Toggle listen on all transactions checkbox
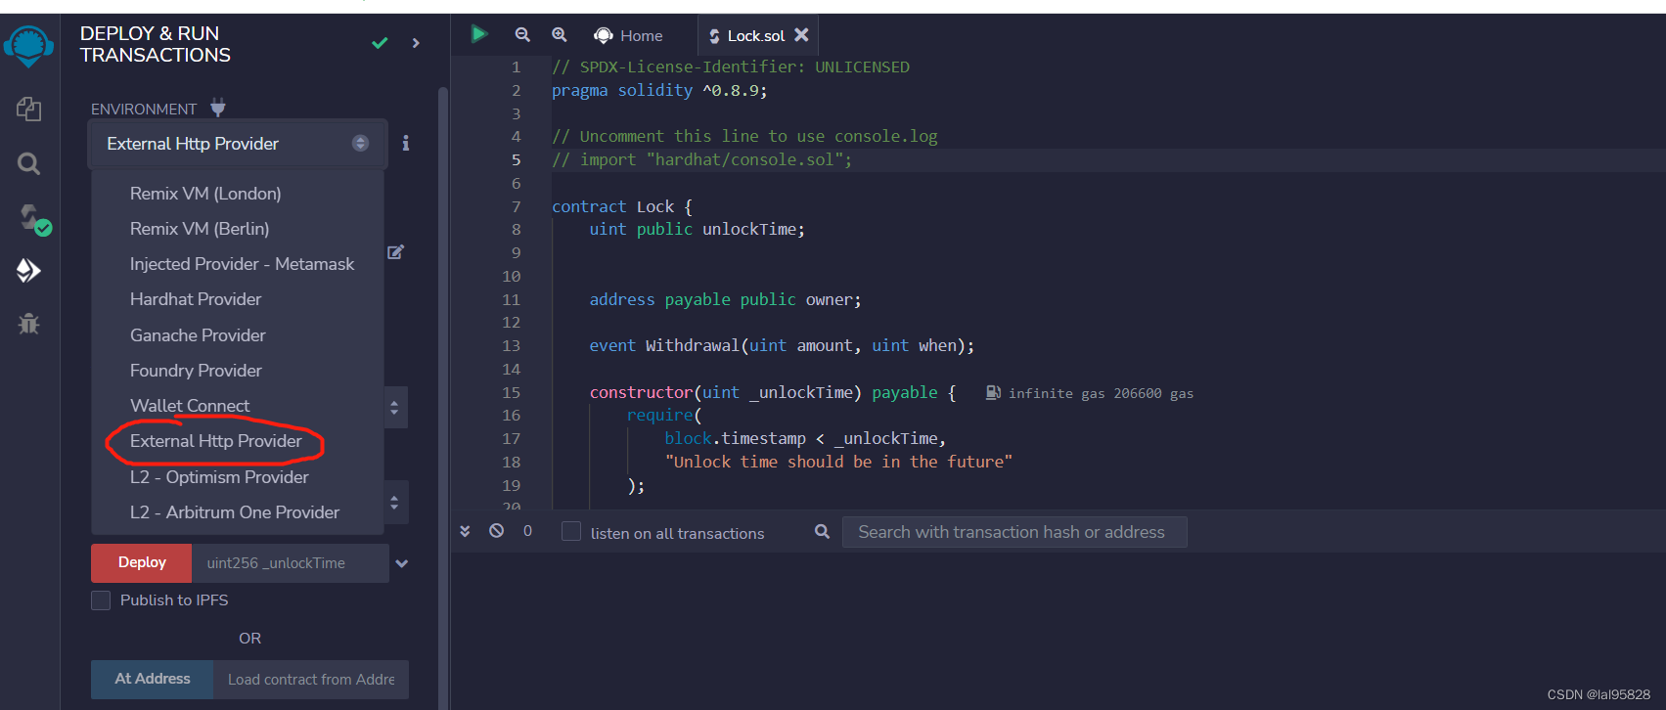 (571, 531)
